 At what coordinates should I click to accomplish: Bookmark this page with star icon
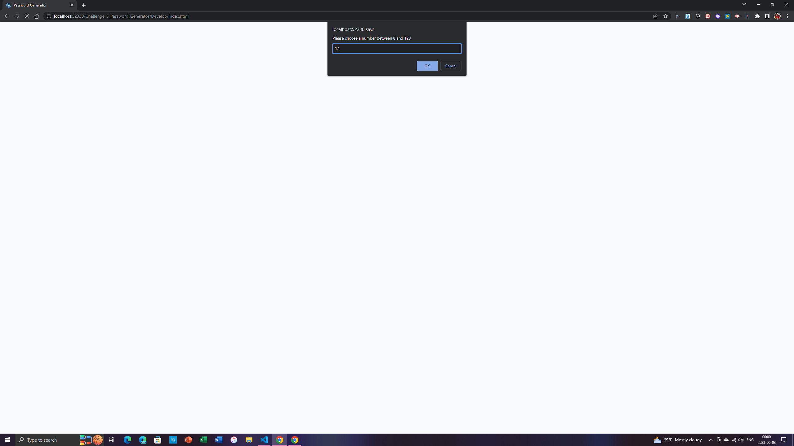[x=665, y=16]
